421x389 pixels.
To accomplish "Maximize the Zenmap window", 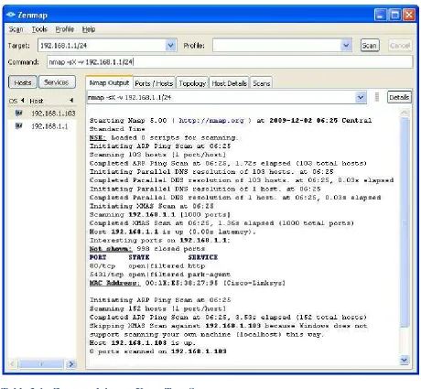I will point(394,15).
